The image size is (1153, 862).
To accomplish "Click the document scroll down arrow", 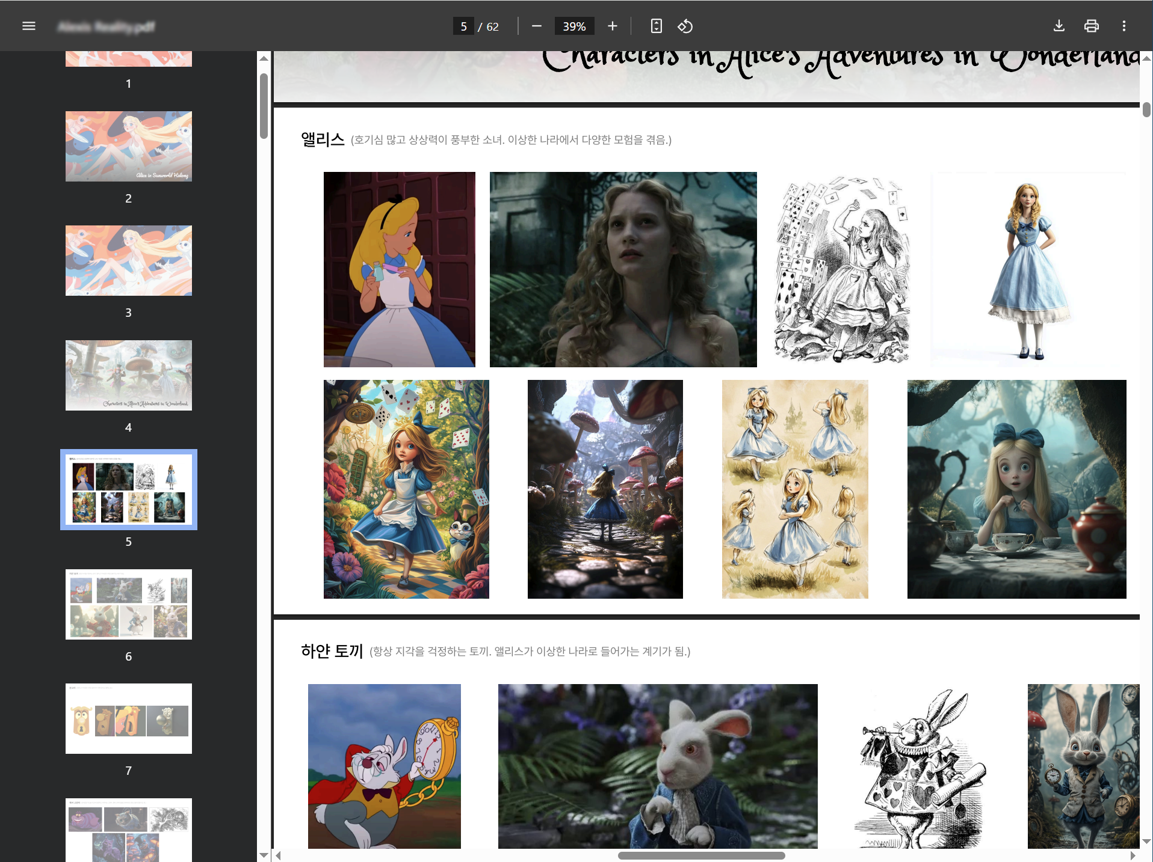I will pos(1146,842).
